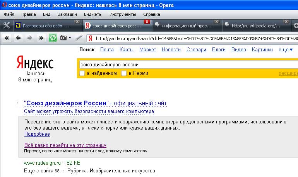Click 'Сайт может угрожать безопасности' warning link
Screen dimensions: 298x177
[x=89, y=111]
